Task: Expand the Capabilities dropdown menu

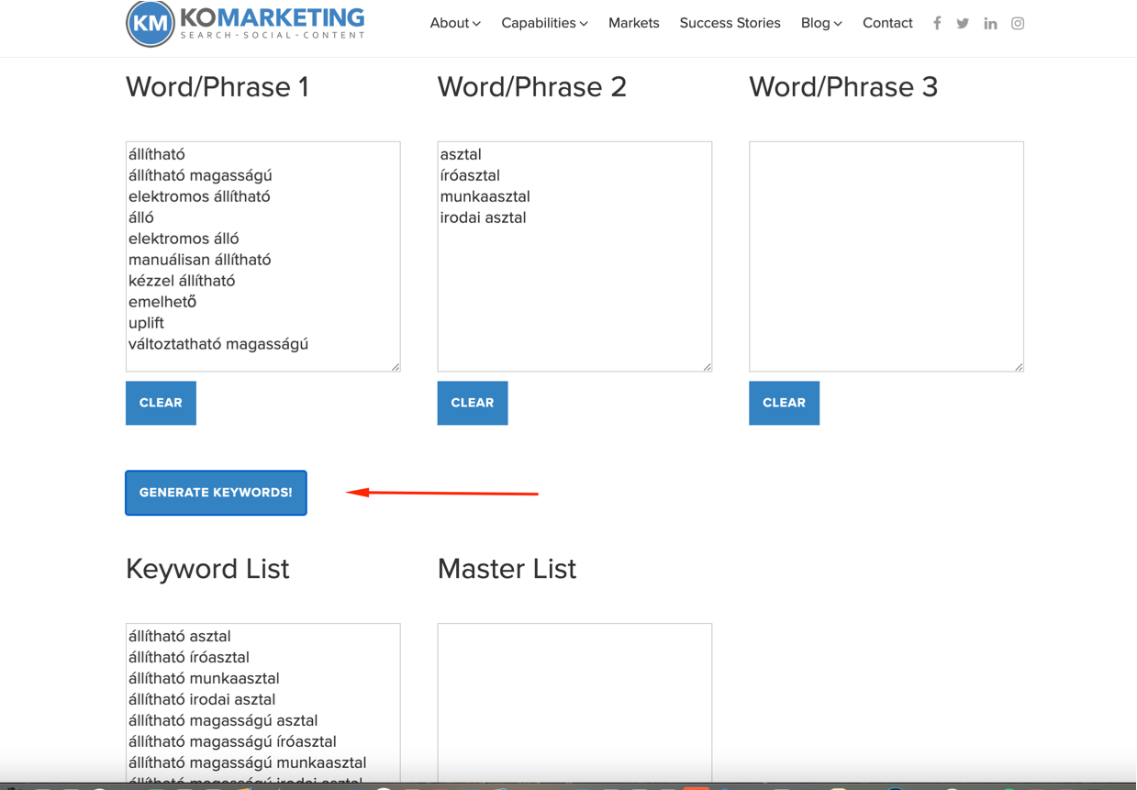Action: (x=544, y=23)
